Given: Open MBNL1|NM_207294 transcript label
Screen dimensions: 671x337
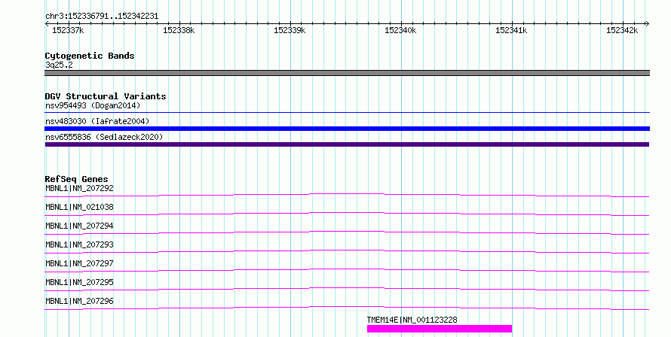Looking at the screenshot, I should point(80,226).
